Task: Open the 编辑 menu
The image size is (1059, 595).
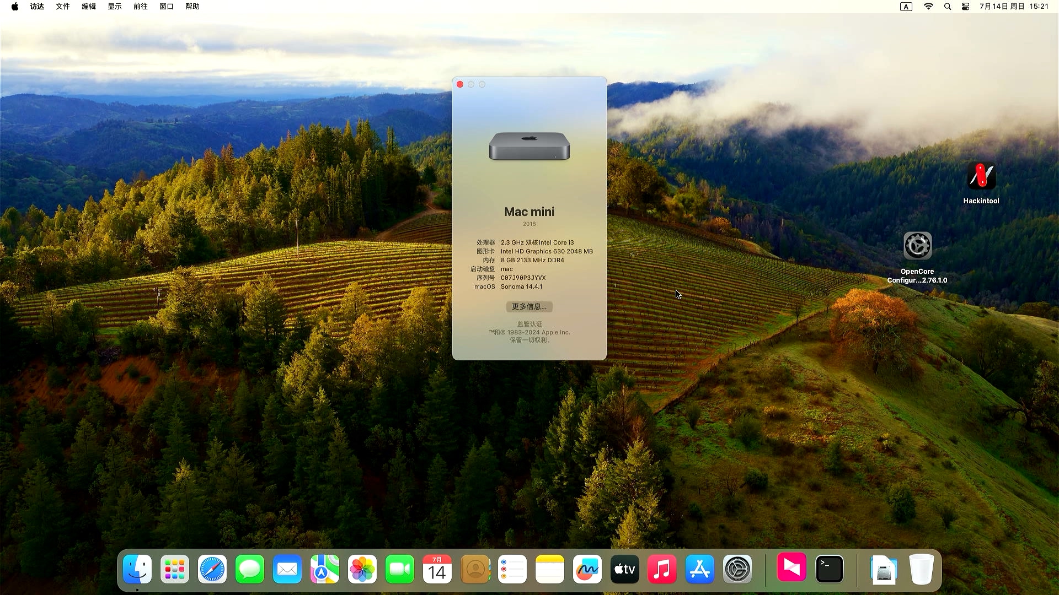Action: tap(89, 7)
